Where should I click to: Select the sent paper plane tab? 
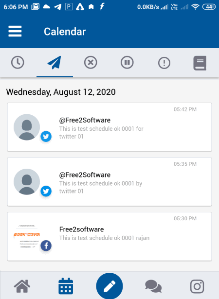pyautogui.click(x=55, y=62)
